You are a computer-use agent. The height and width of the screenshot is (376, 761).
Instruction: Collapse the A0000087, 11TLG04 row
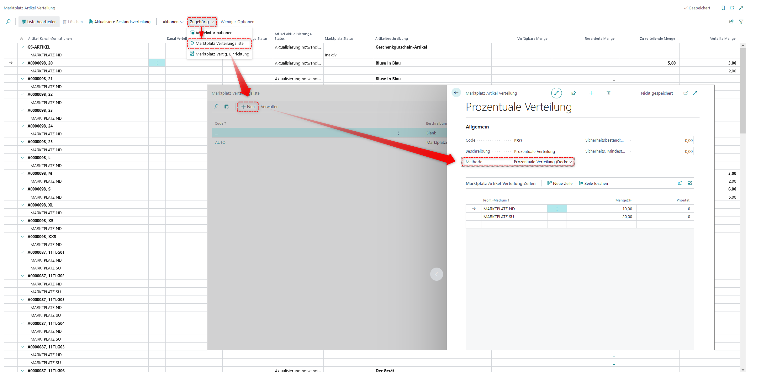(22, 323)
